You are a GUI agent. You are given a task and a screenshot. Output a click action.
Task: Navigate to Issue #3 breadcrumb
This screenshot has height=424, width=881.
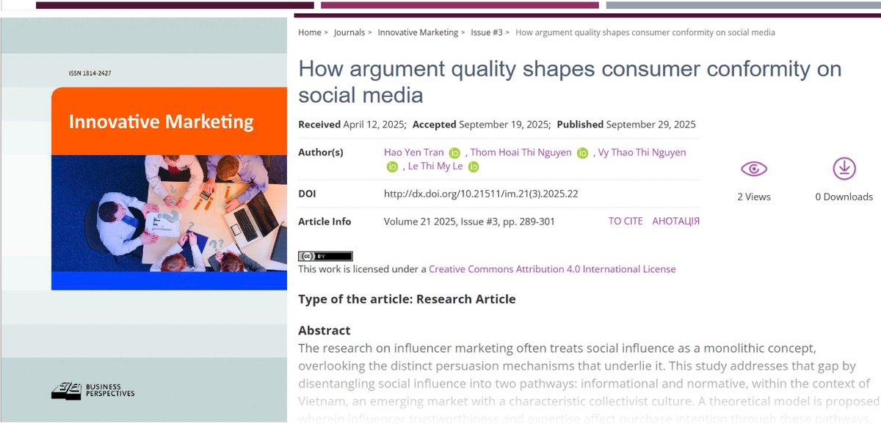[487, 32]
